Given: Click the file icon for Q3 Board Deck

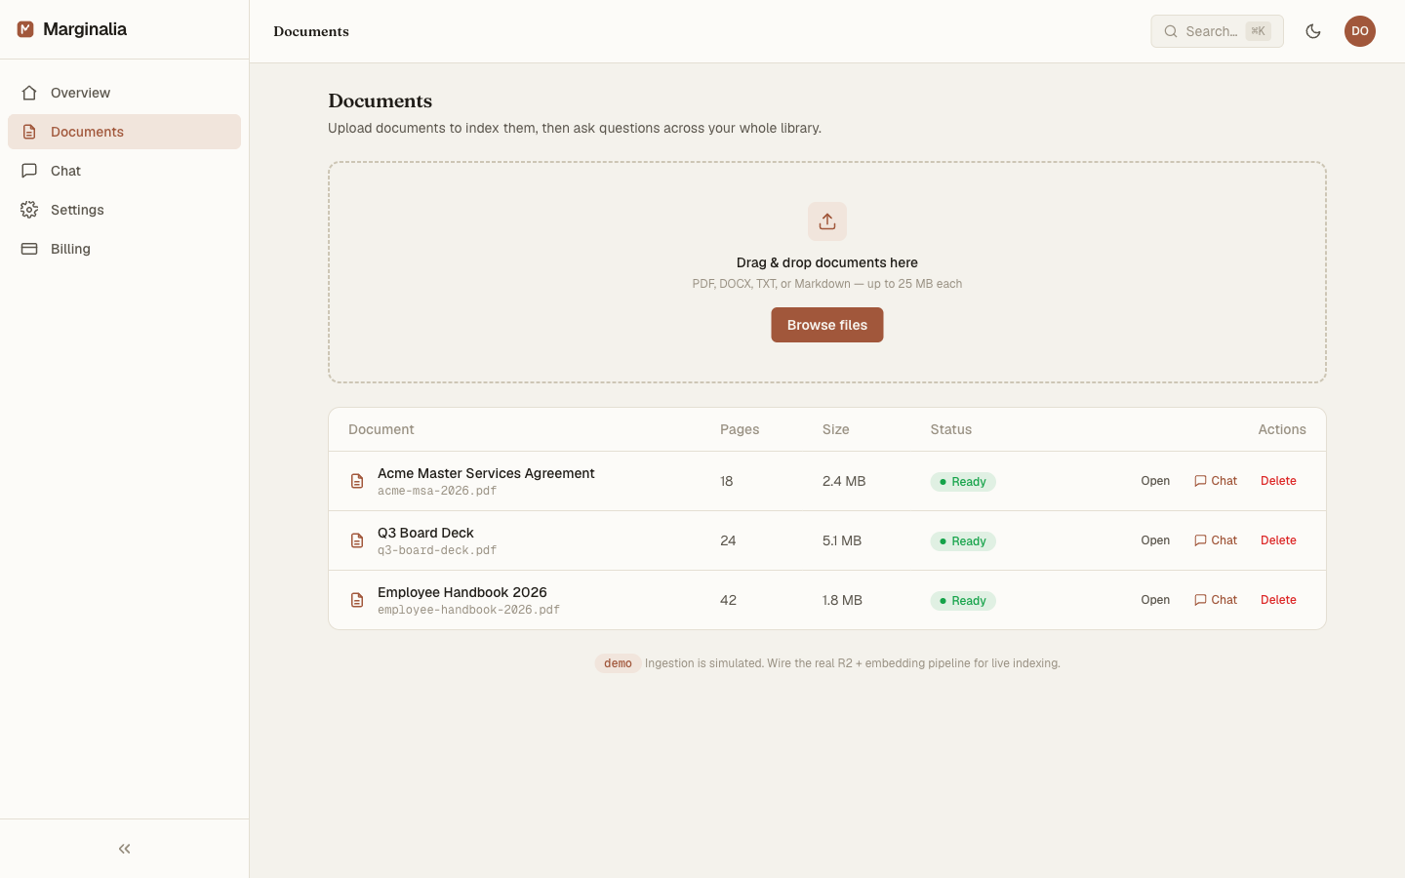Looking at the screenshot, I should coord(357,540).
